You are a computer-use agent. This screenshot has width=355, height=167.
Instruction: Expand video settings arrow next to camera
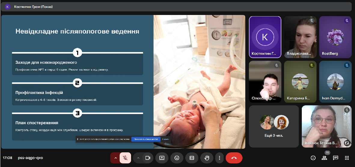(x=138, y=158)
